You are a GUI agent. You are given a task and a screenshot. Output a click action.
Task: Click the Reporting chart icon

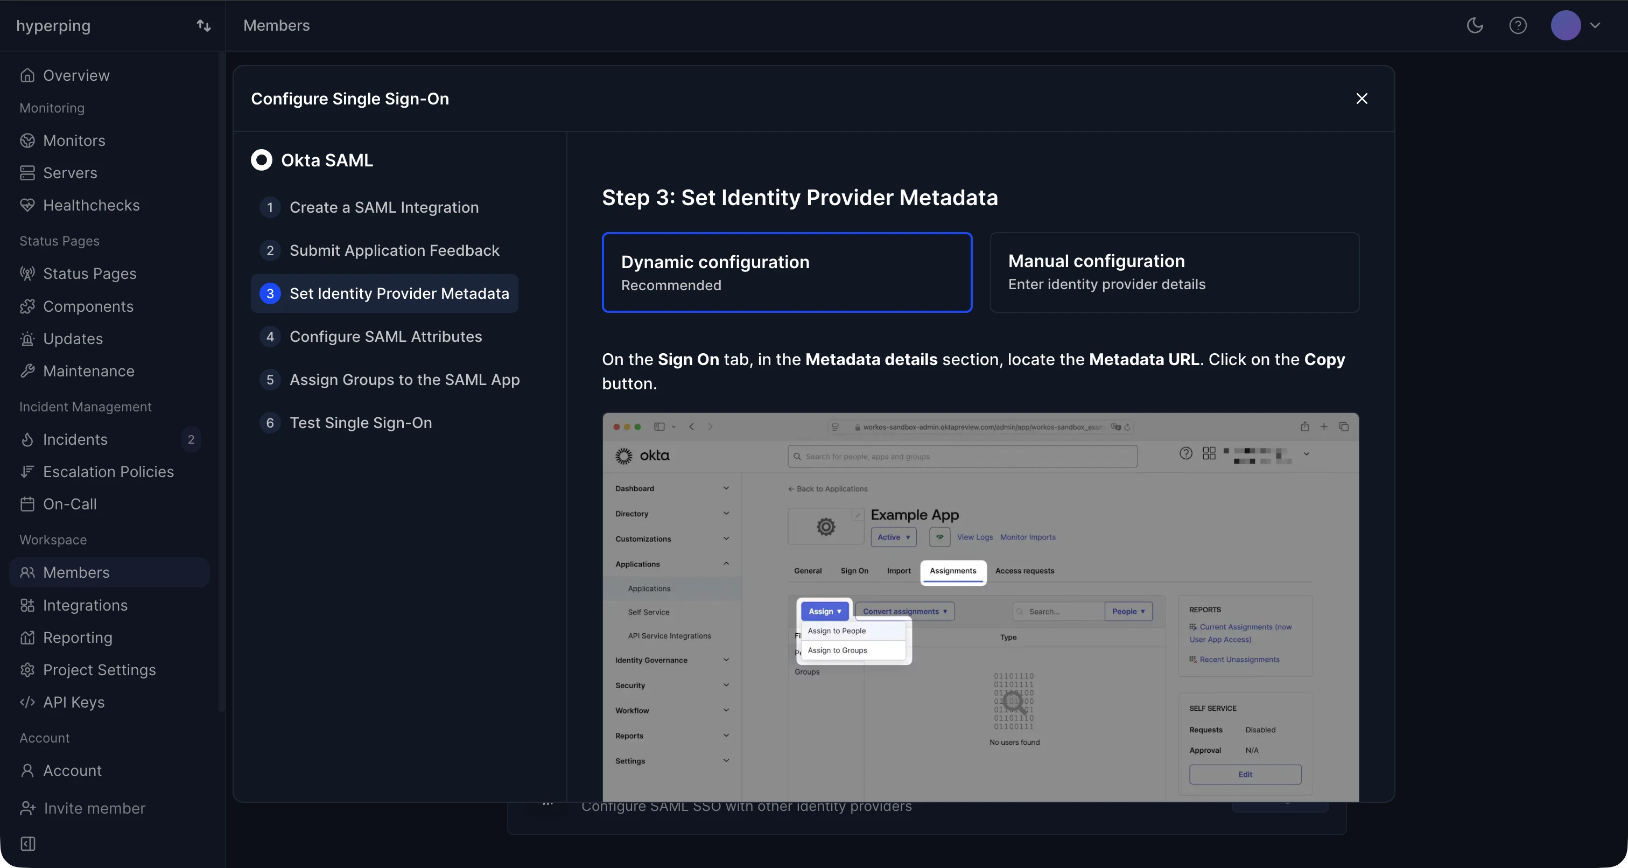(27, 637)
